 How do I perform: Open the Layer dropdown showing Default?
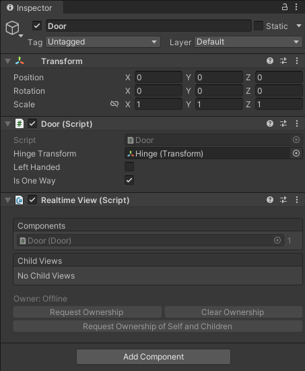pyautogui.click(x=248, y=42)
